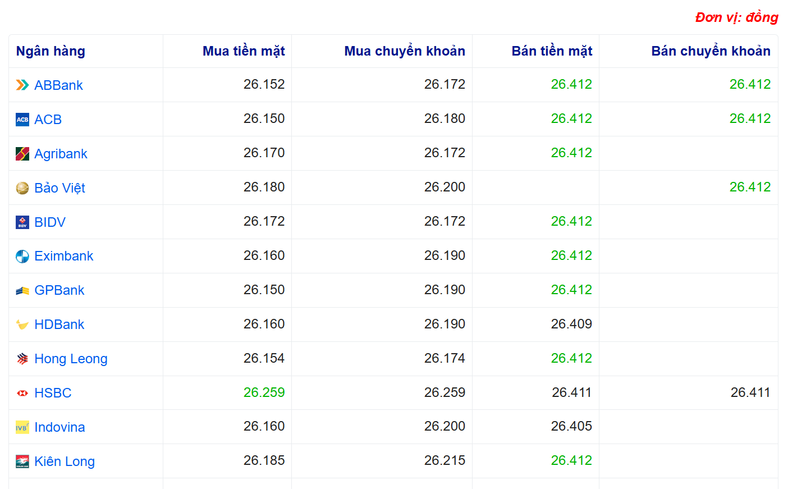Screen dimensions: 788x489
Task: Follow the Hong Leong link
Action: pyautogui.click(x=71, y=359)
